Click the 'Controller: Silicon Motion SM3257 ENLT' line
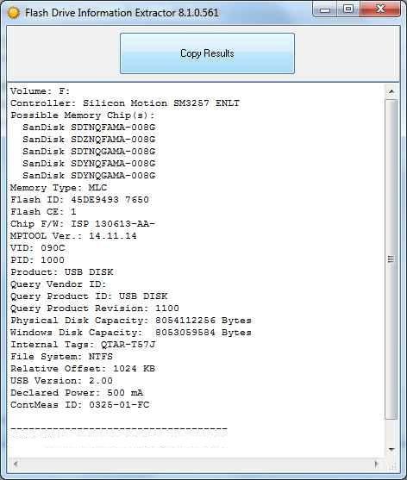Image resolution: width=407 pixels, height=480 pixels. (x=125, y=103)
